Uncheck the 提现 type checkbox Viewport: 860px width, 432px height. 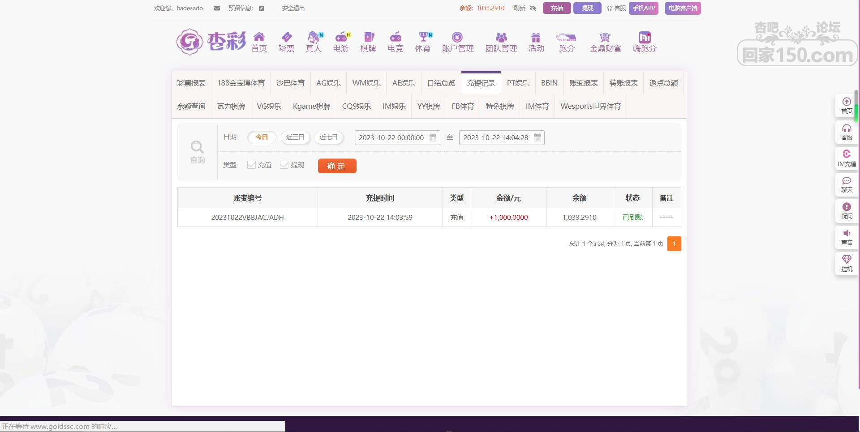coord(284,165)
